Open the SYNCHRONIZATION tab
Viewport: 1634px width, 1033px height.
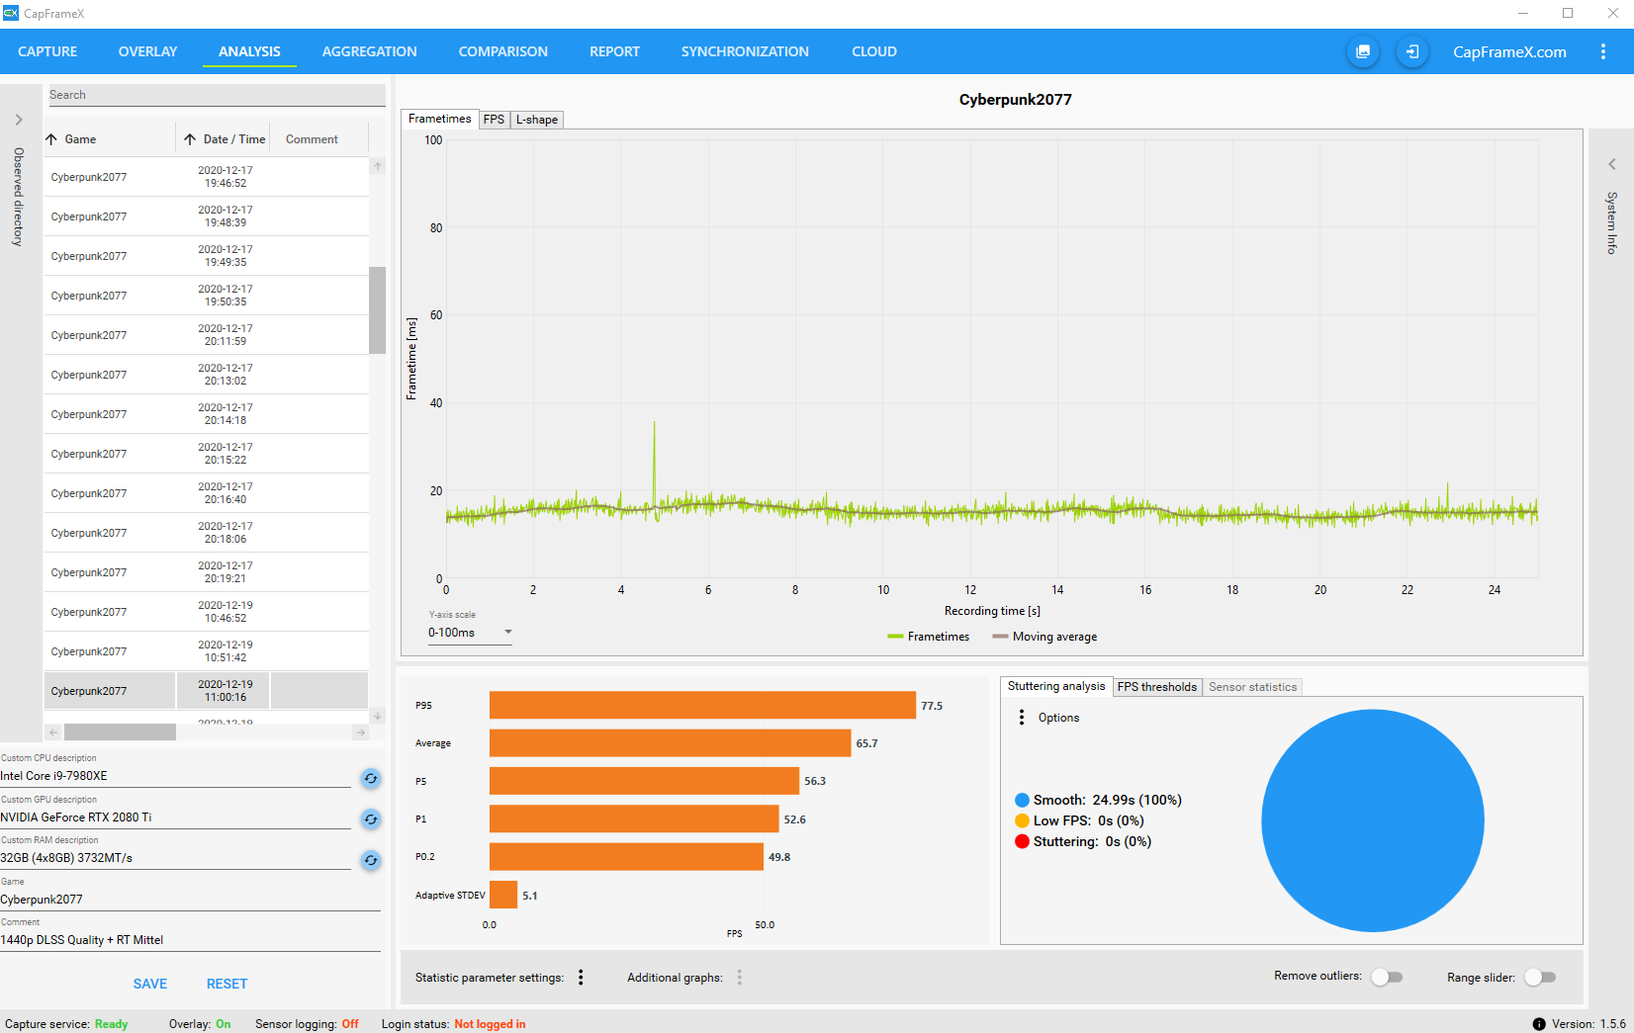745,51
